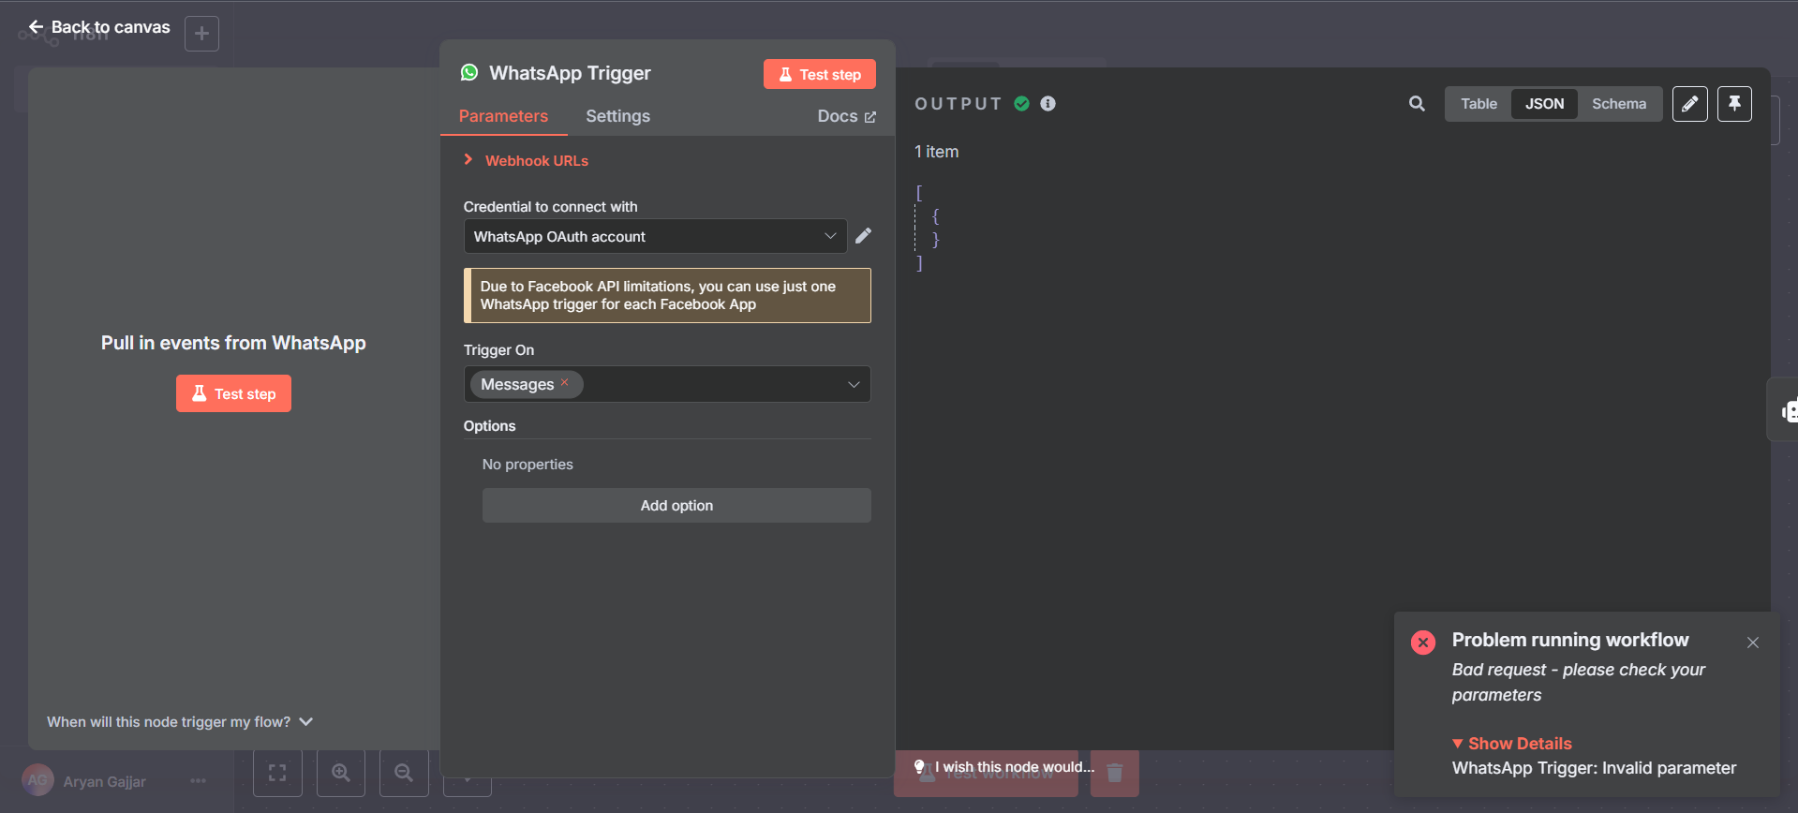
Task: Close the Problem running workflow notification
Action: coord(1752,643)
